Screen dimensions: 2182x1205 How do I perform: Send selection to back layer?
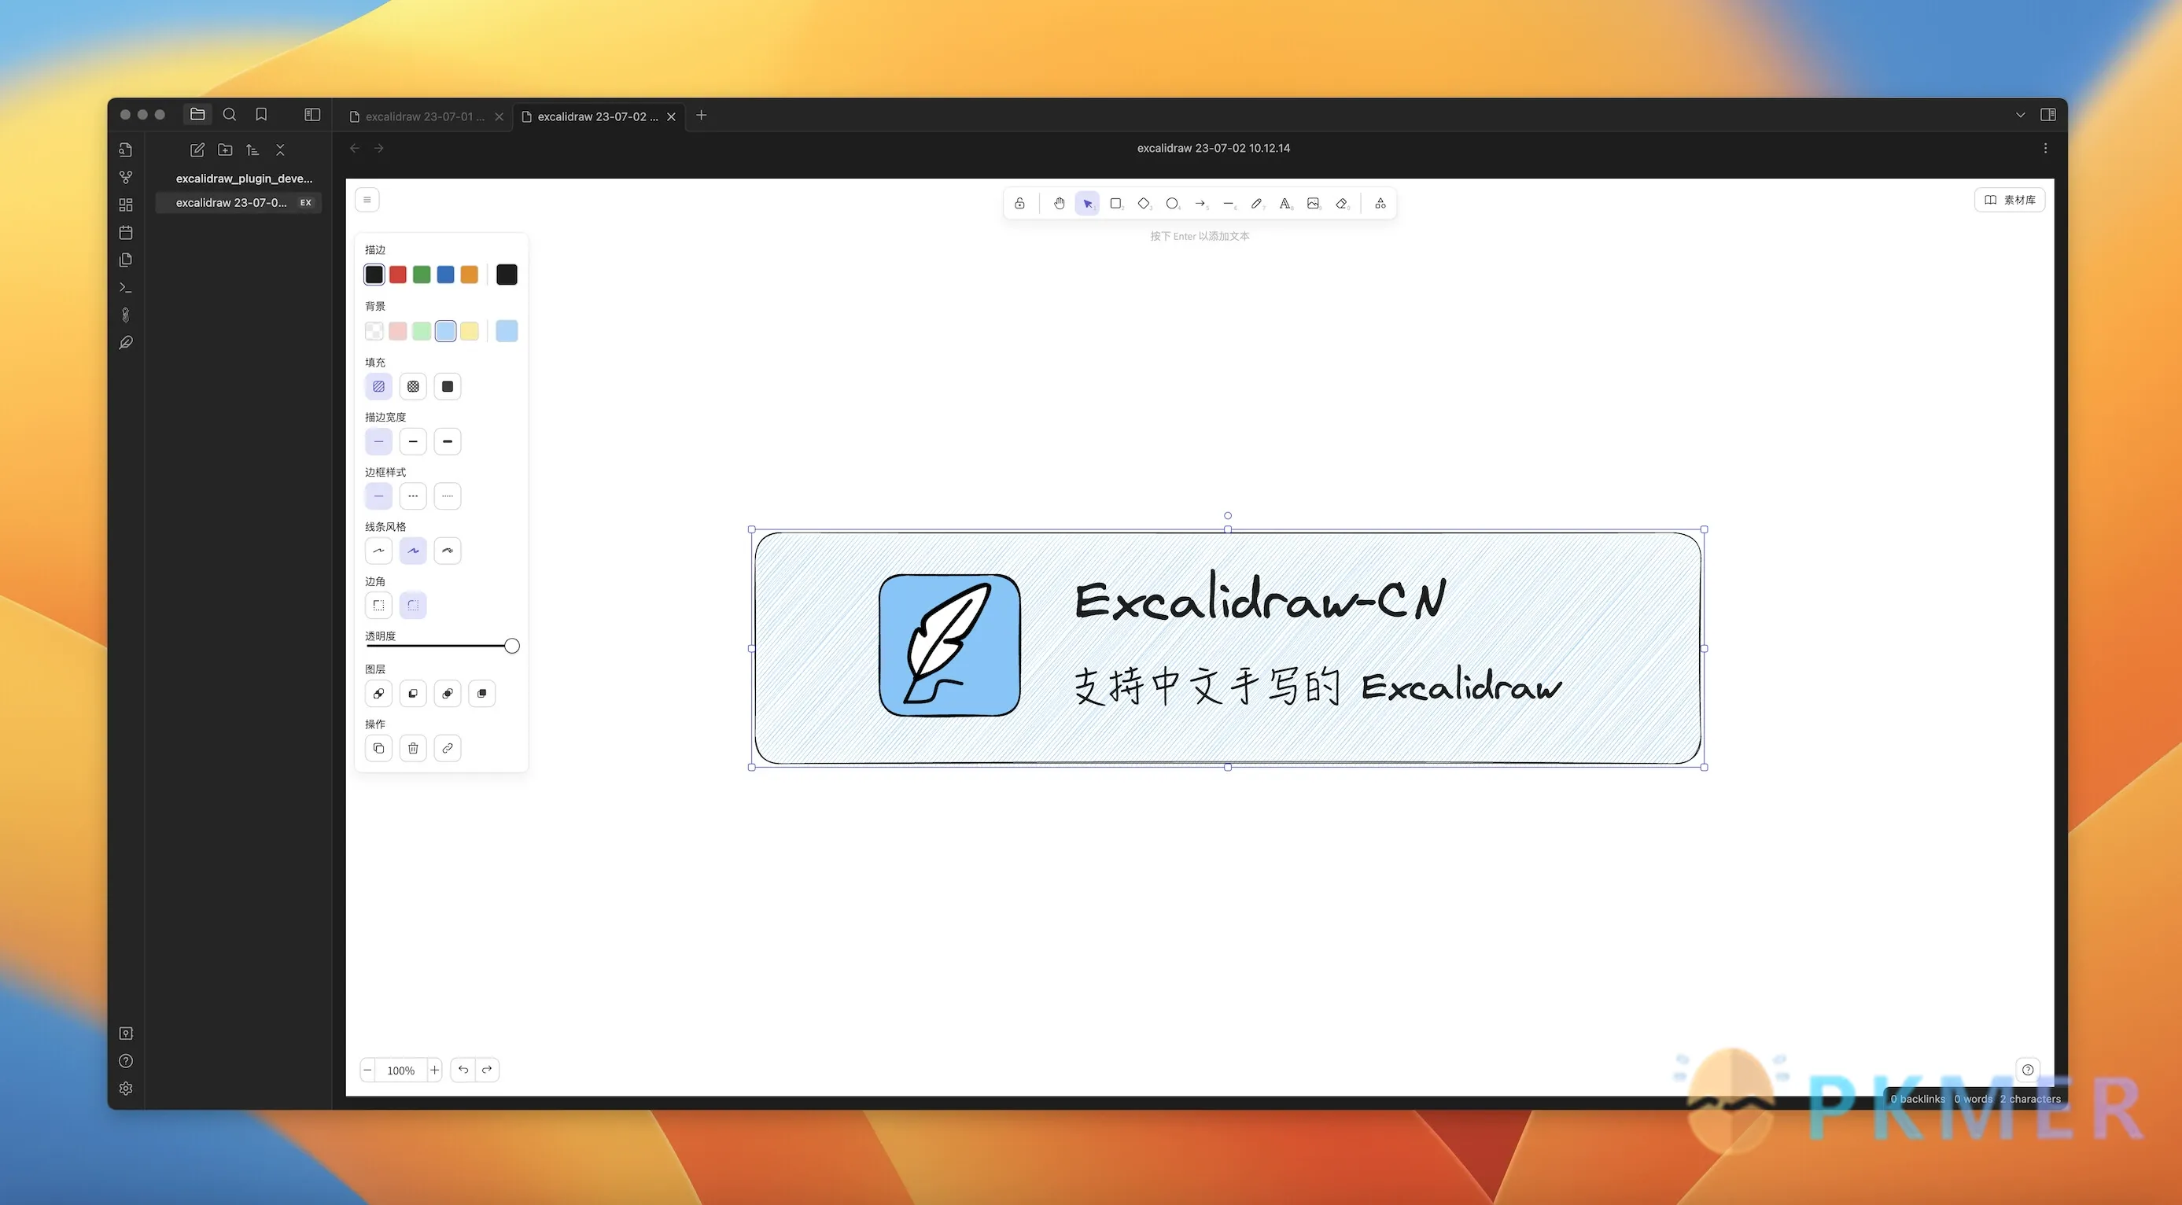(x=378, y=694)
